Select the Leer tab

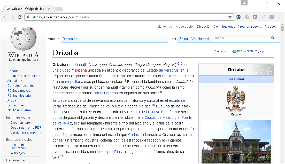click(173, 39)
